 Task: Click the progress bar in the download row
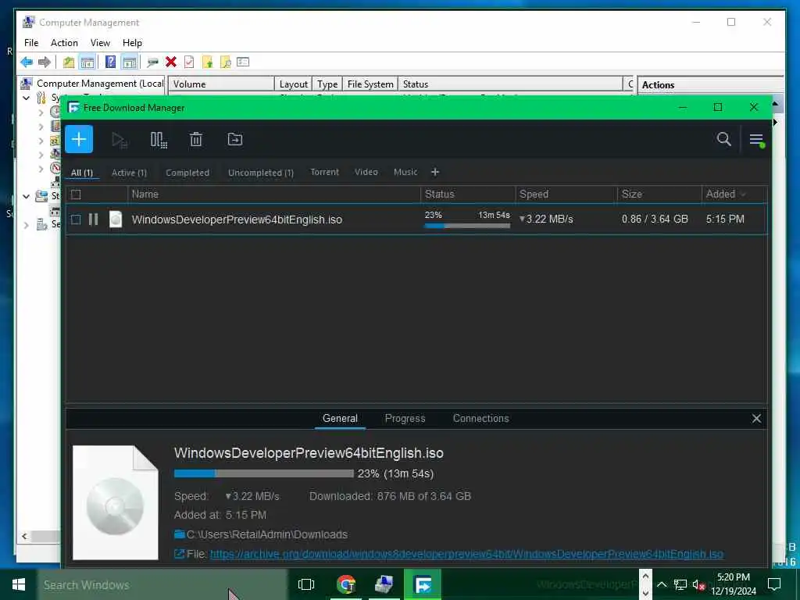coord(467,226)
